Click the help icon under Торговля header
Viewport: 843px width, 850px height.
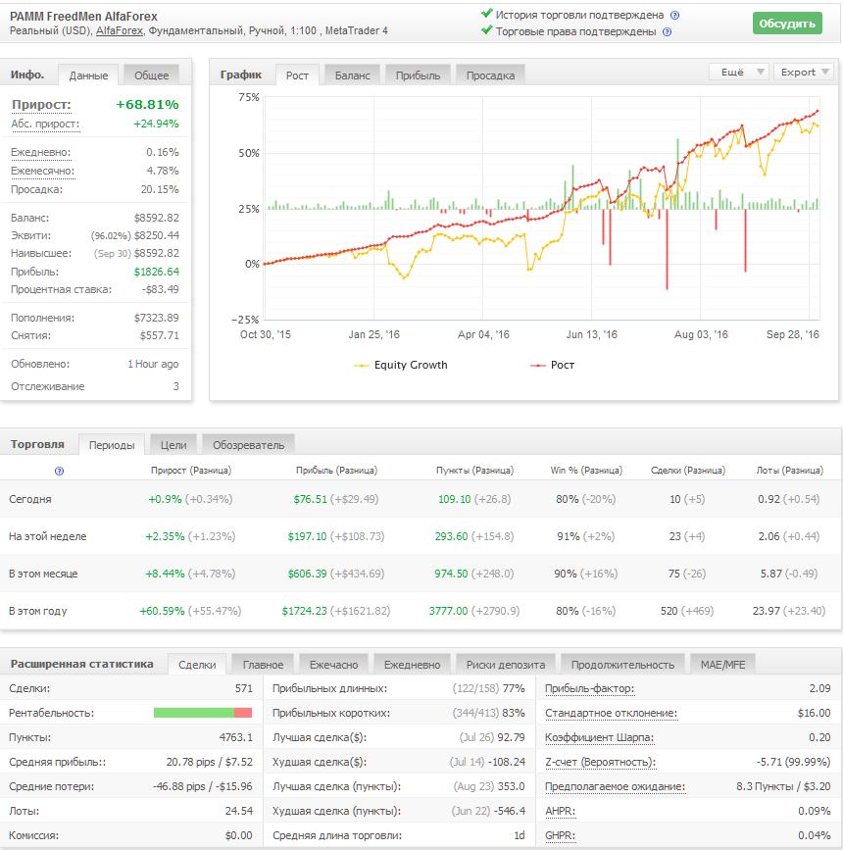coord(59,472)
